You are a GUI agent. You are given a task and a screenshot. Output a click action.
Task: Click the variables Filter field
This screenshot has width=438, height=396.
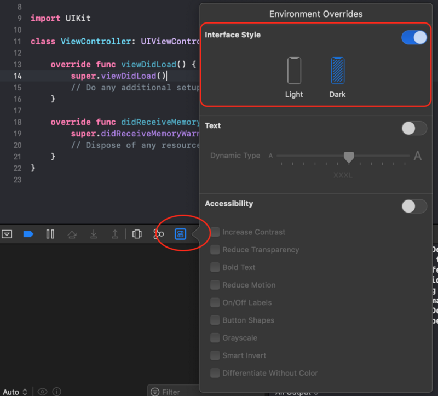coord(175,392)
